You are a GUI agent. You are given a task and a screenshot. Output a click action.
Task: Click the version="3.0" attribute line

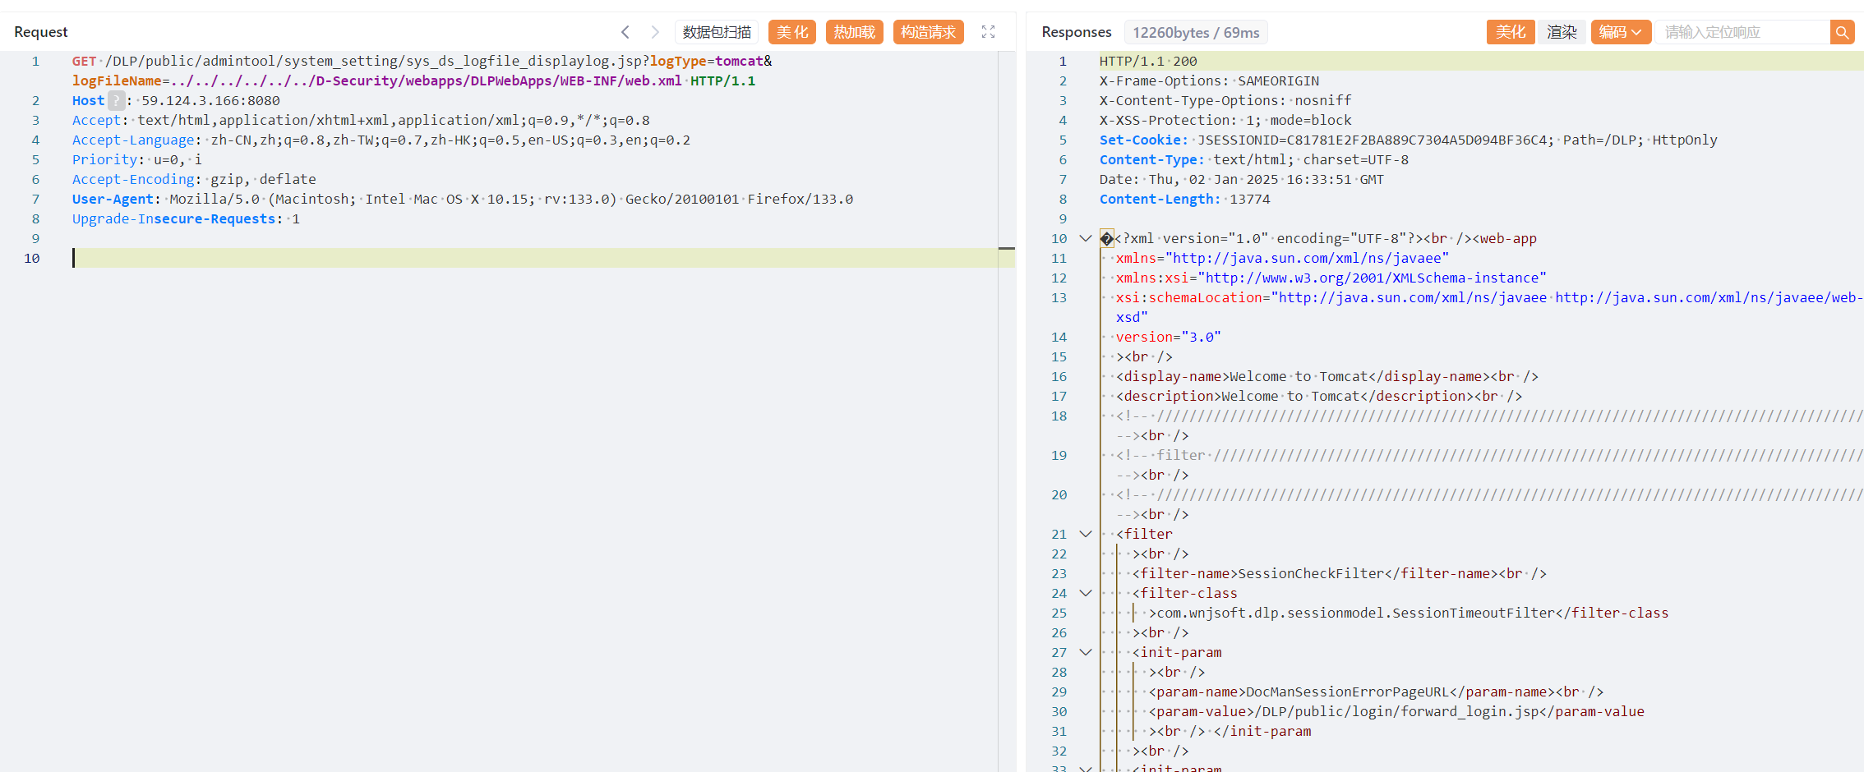1168,337
